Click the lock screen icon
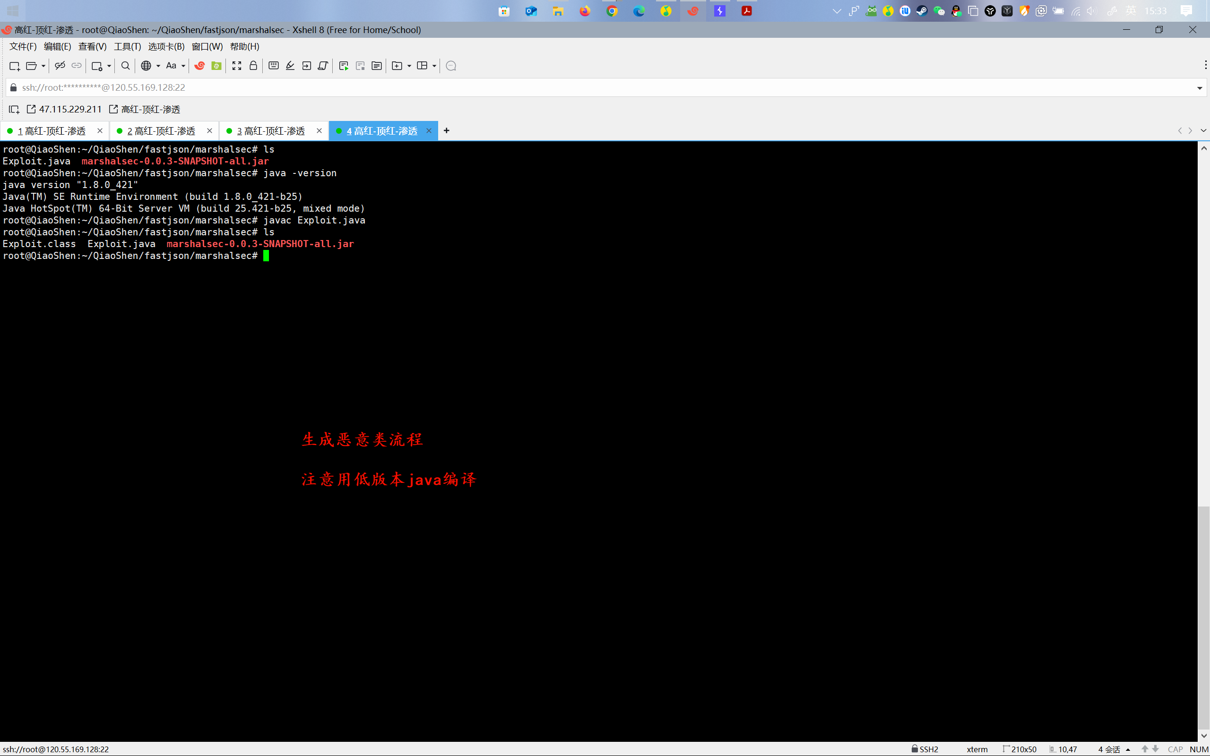This screenshot has width=1210, height=756. [x=253, y=66]
